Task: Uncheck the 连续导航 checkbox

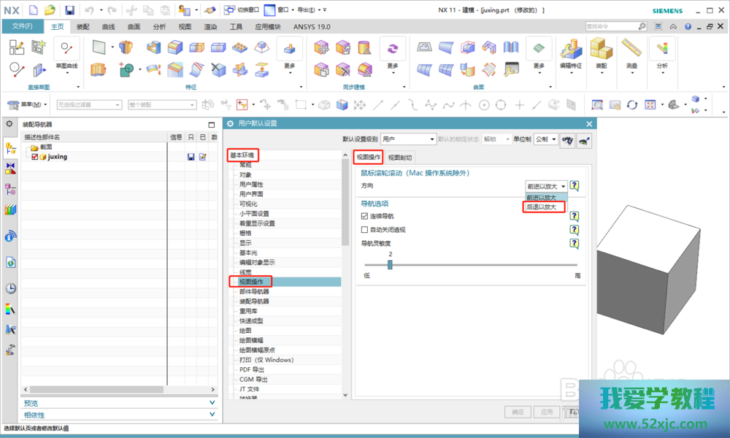Action: (365, 216)
